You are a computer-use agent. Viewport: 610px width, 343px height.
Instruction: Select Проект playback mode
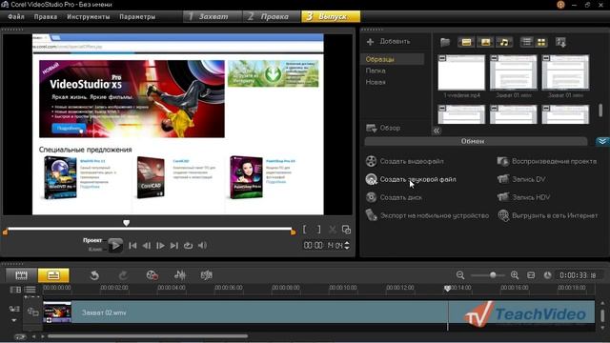pyautogui.click(x=92, y=240)
